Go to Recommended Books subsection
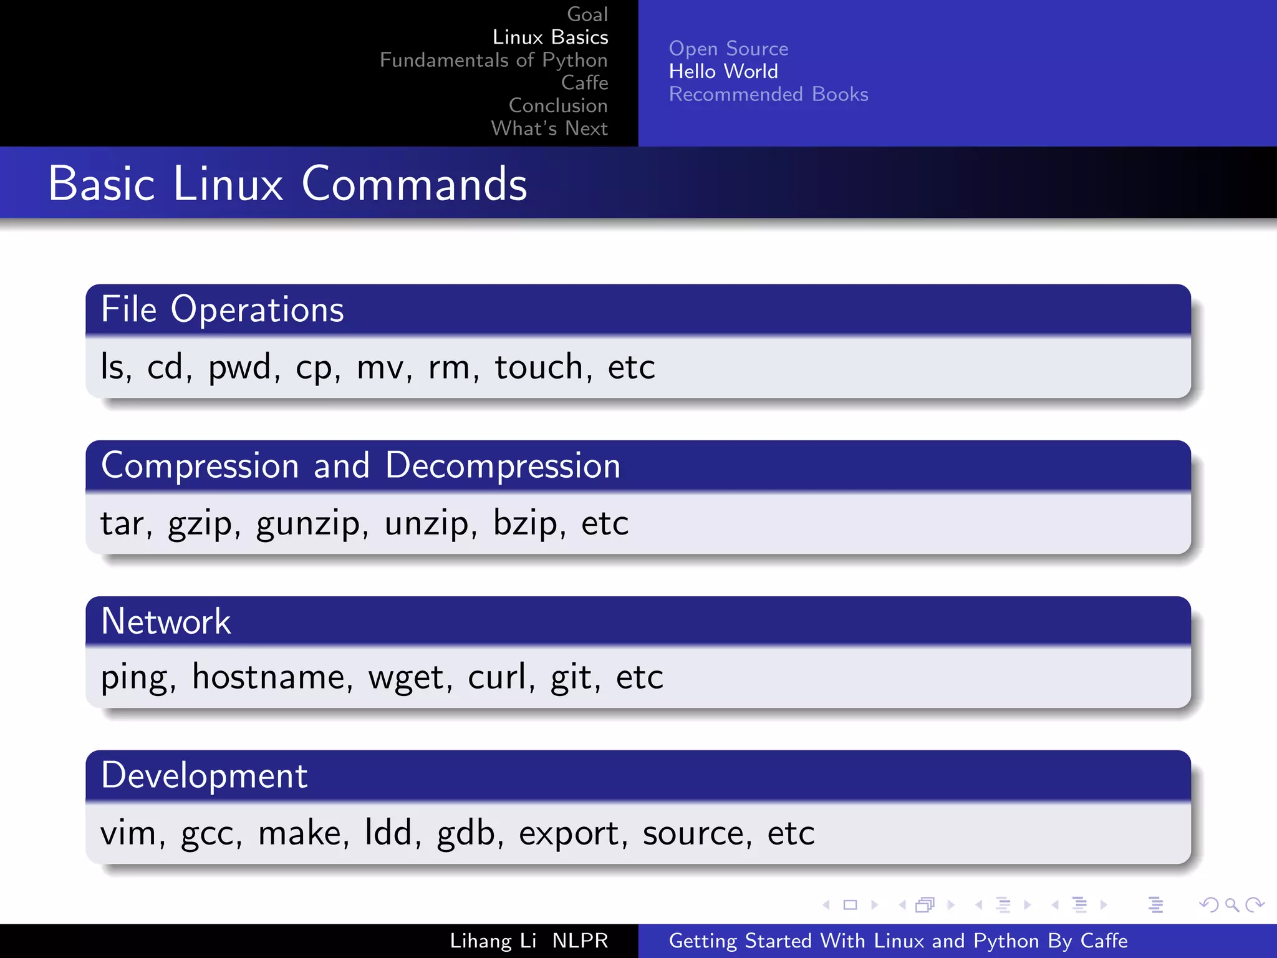The height and width of the screenshot is (958, 1277). [769, 94]
